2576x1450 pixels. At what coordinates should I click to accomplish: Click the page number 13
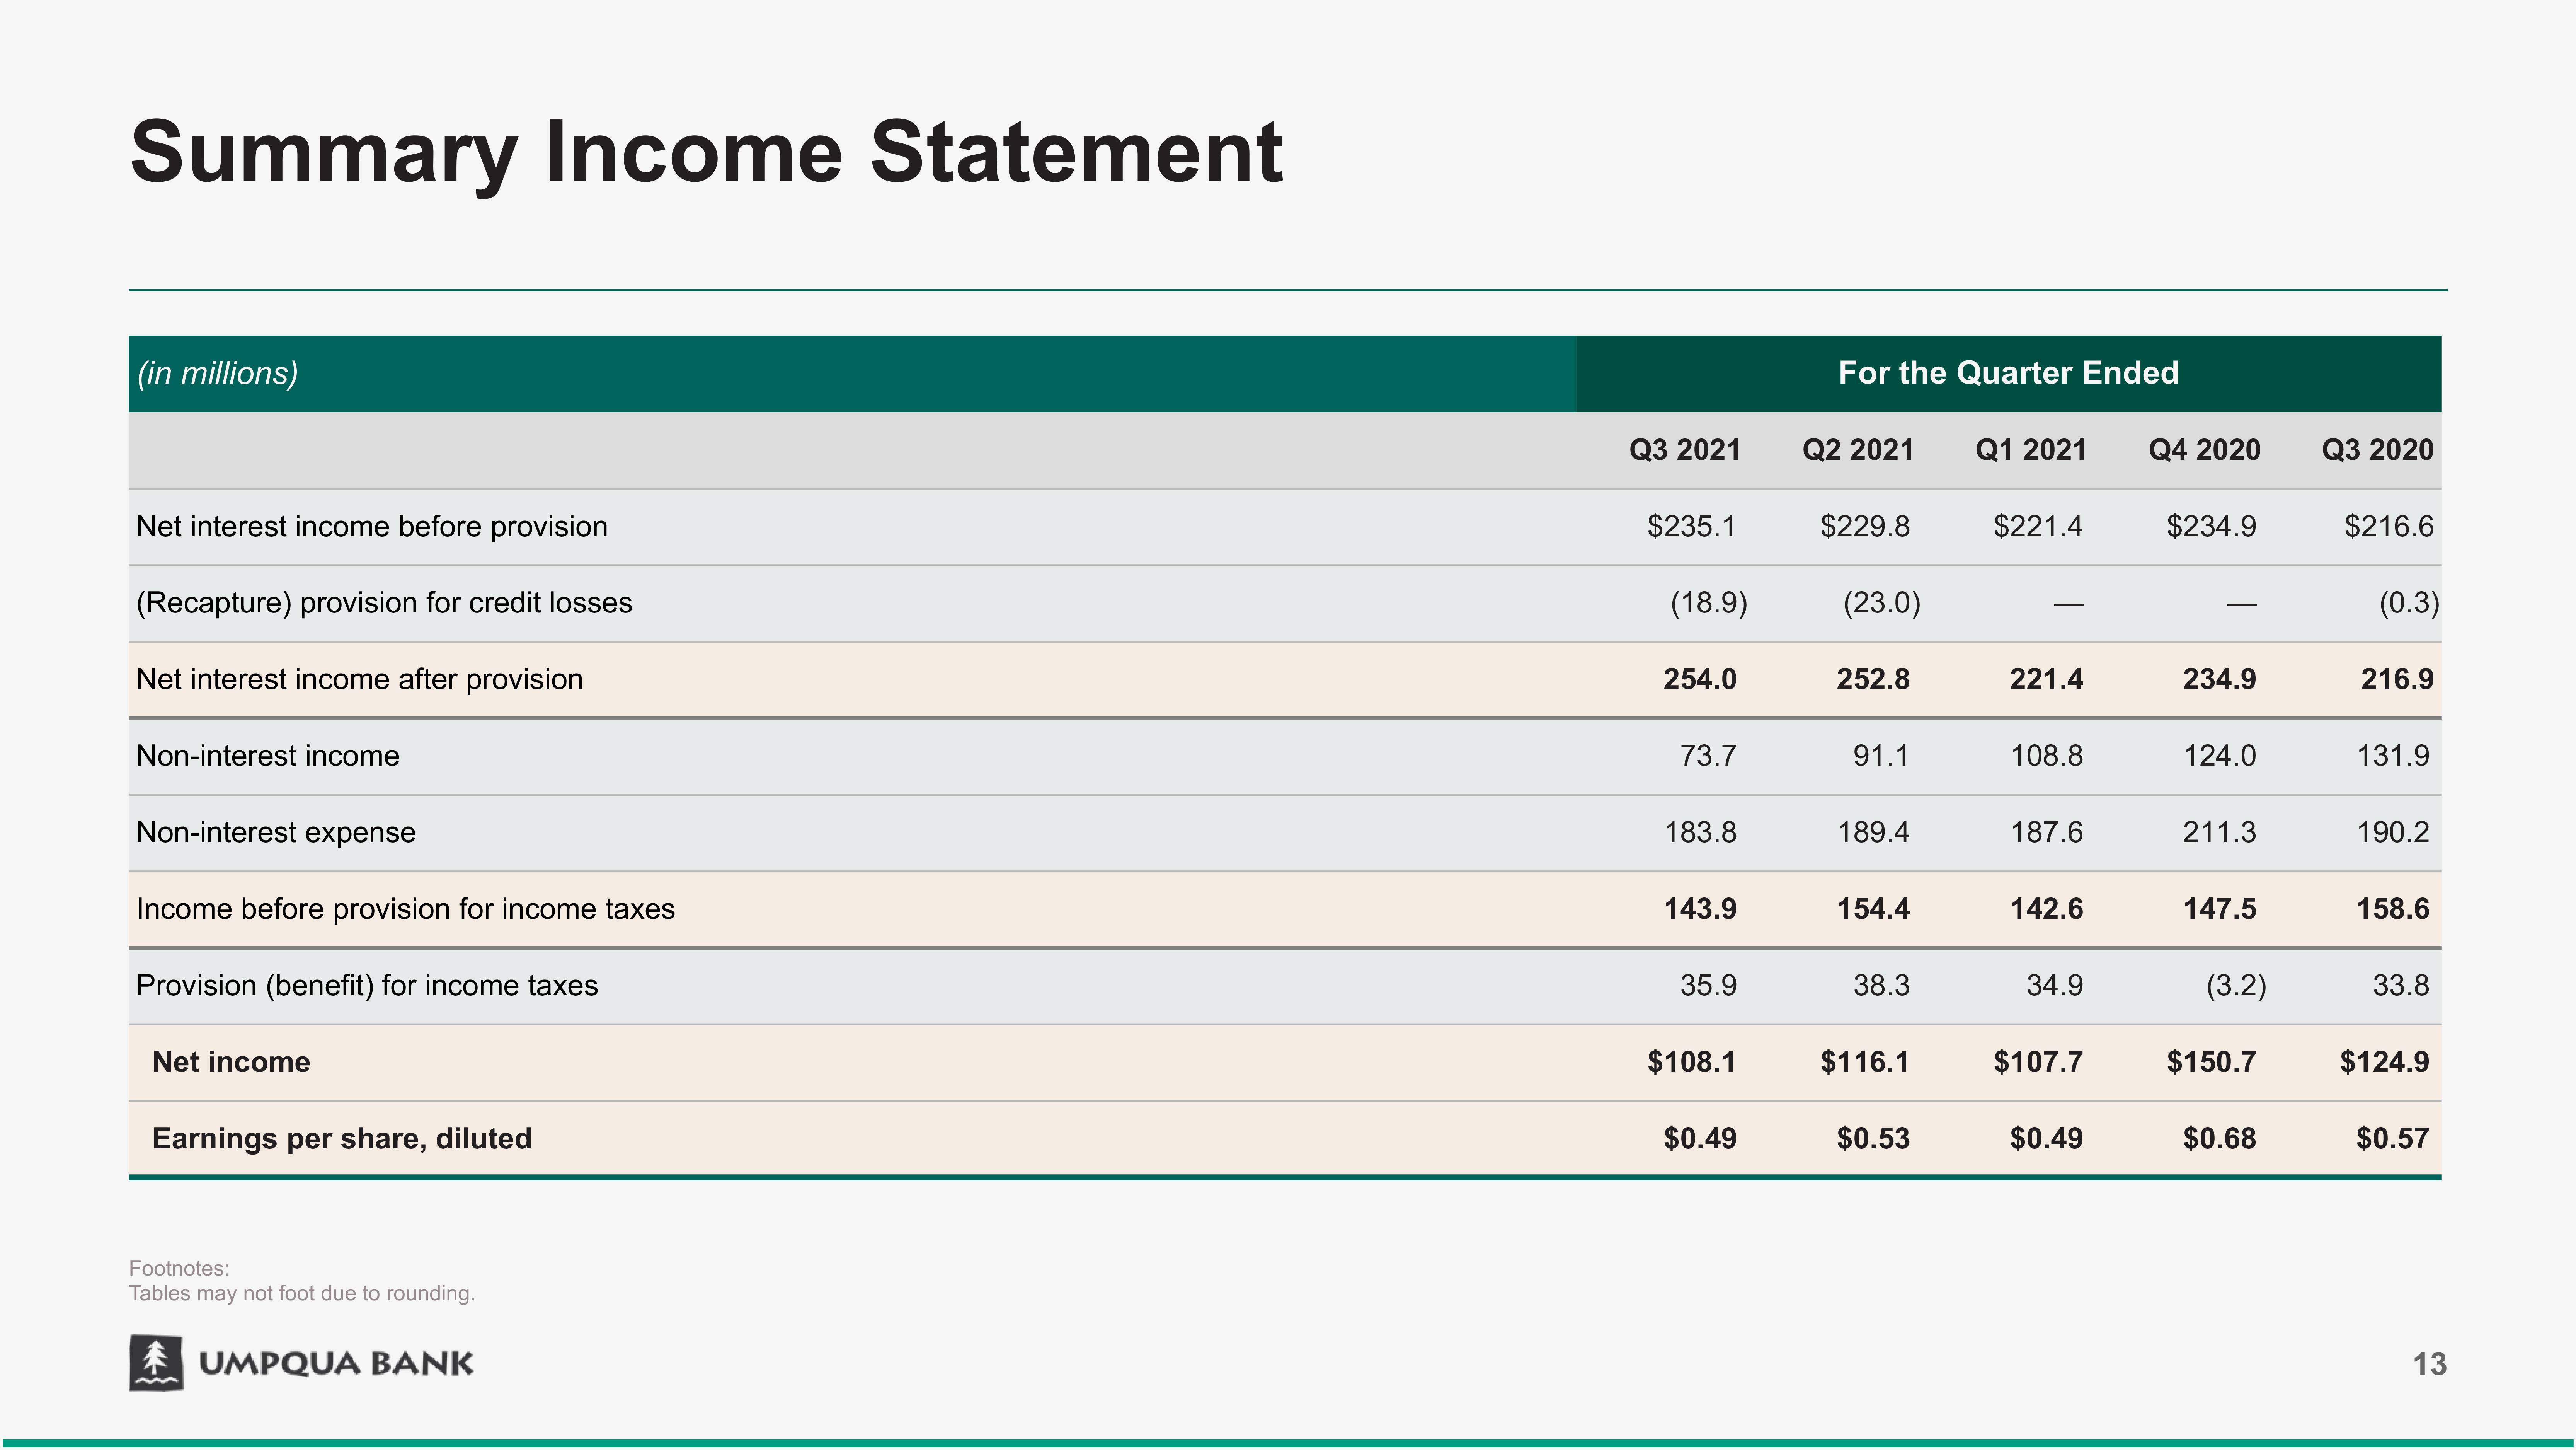click(2429, 1364)
